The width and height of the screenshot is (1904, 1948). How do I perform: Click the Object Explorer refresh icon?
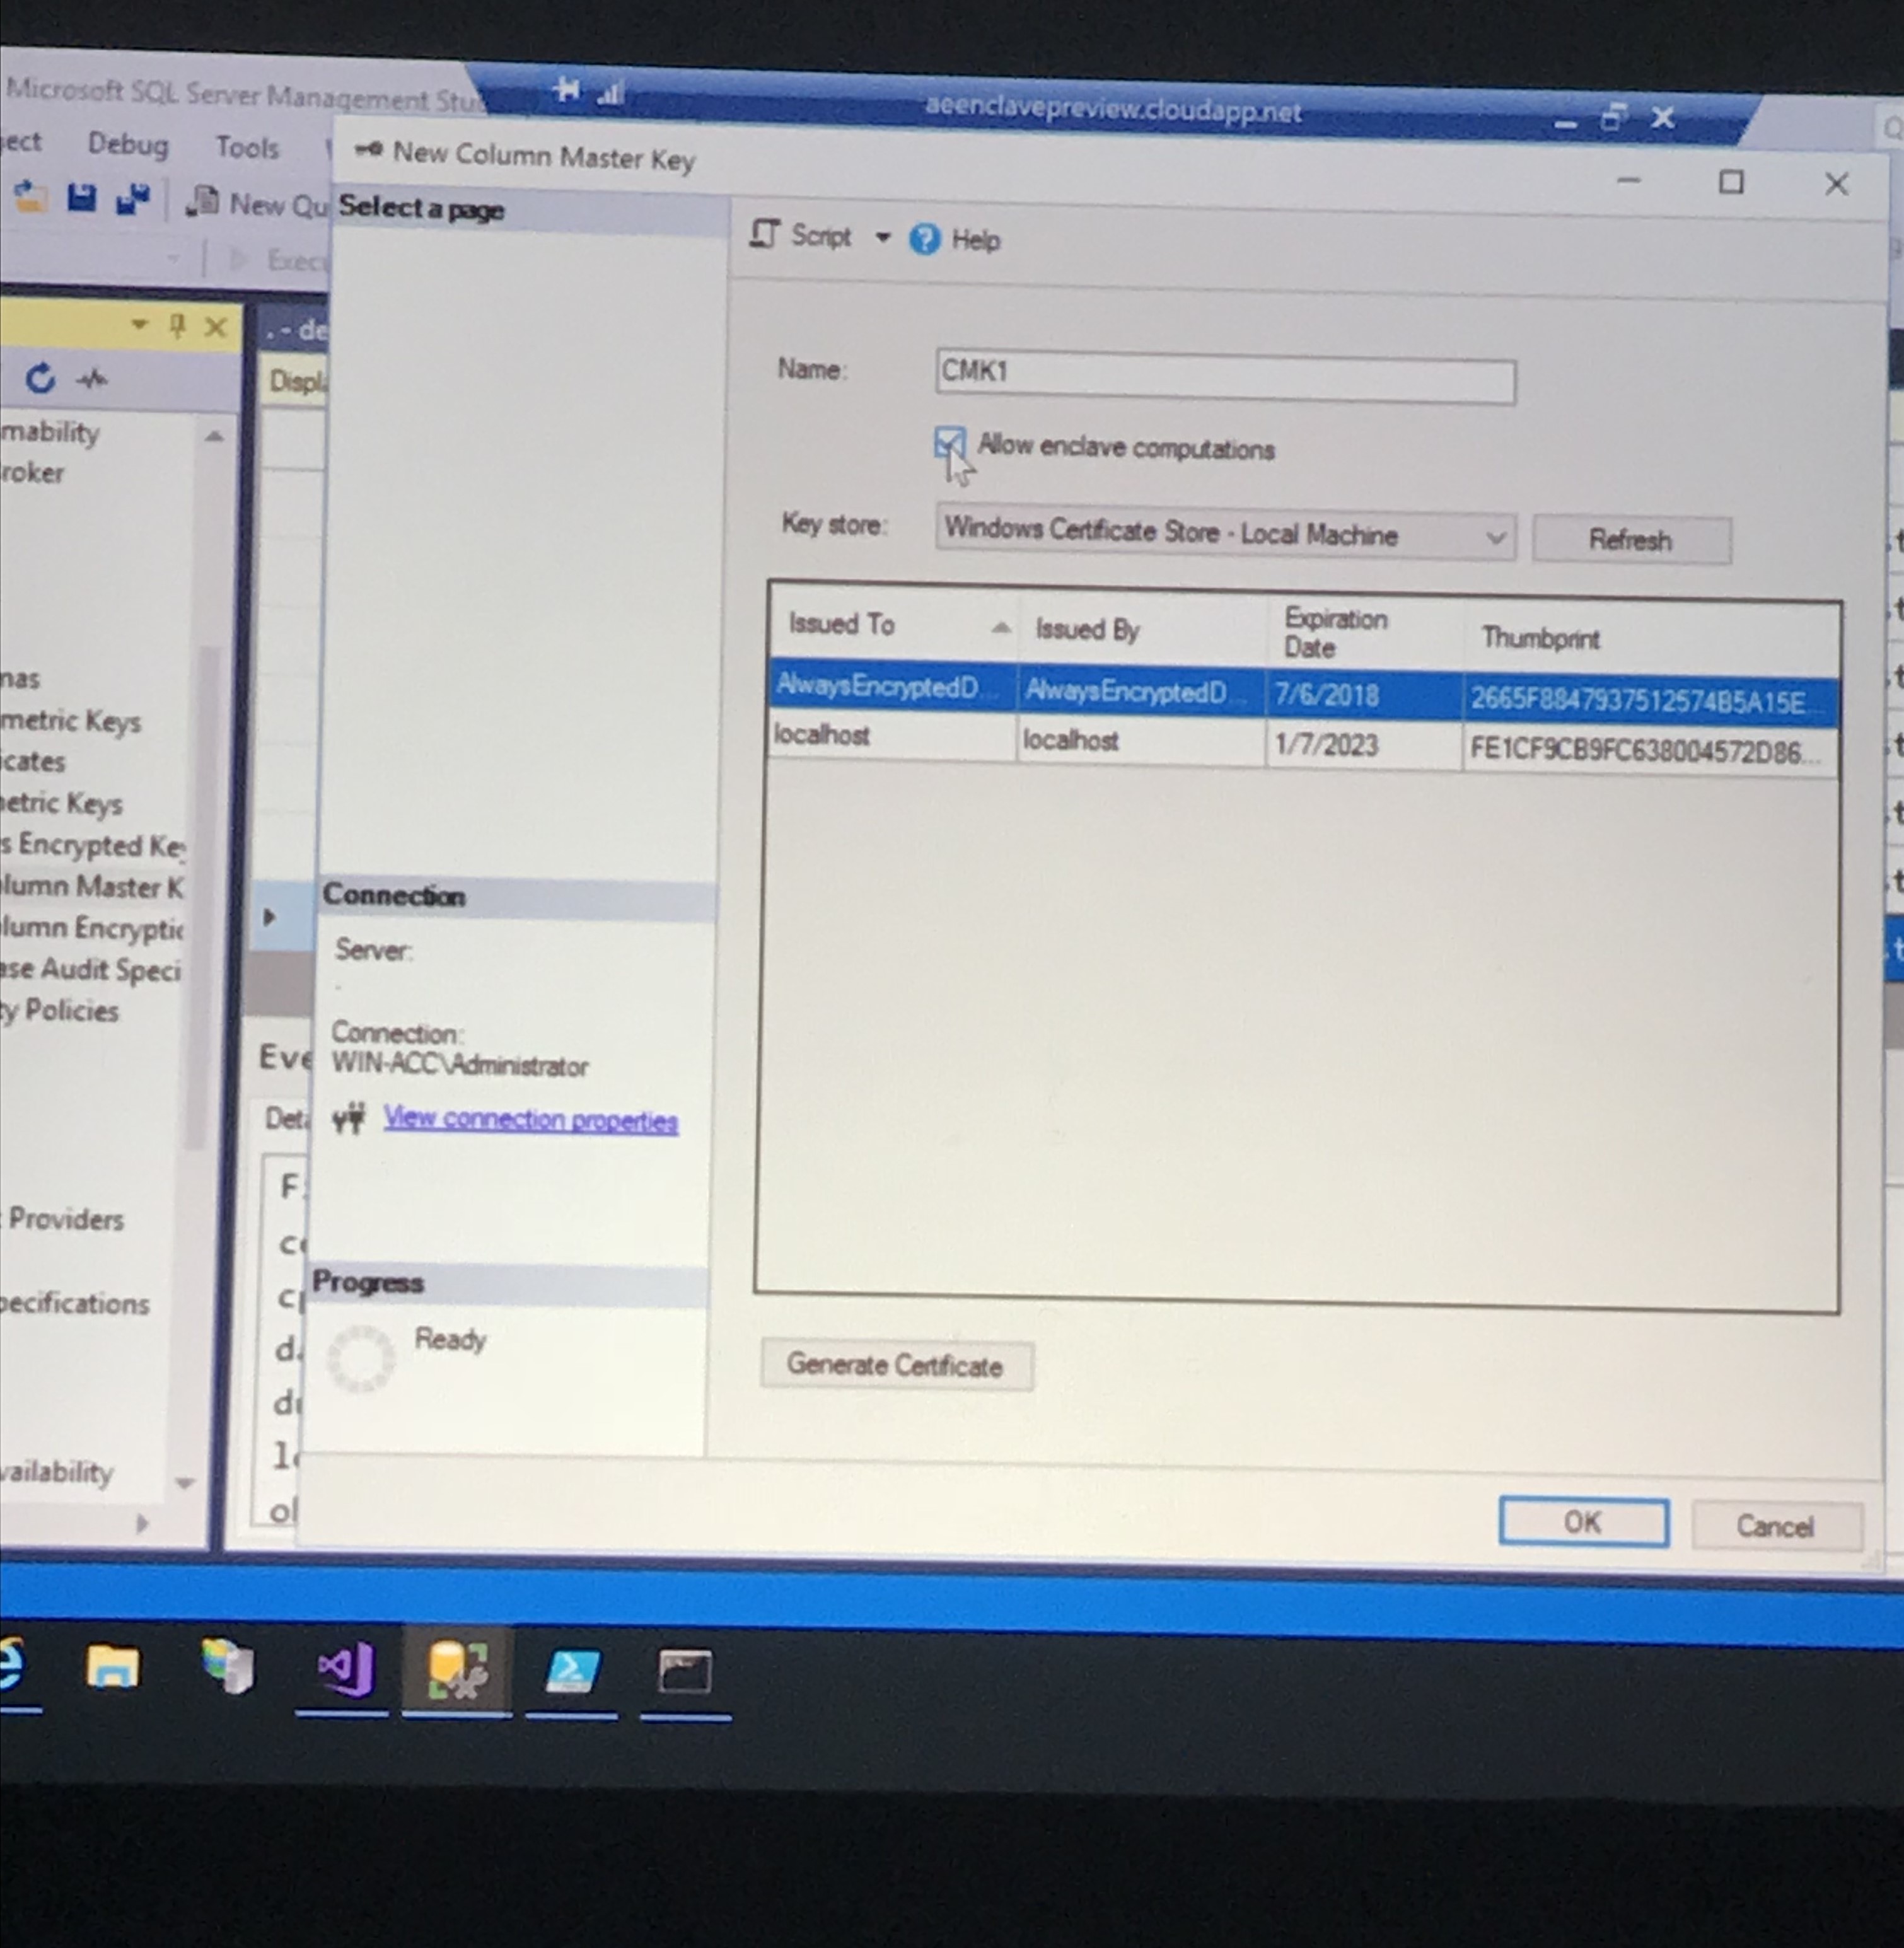coord(40,378)
